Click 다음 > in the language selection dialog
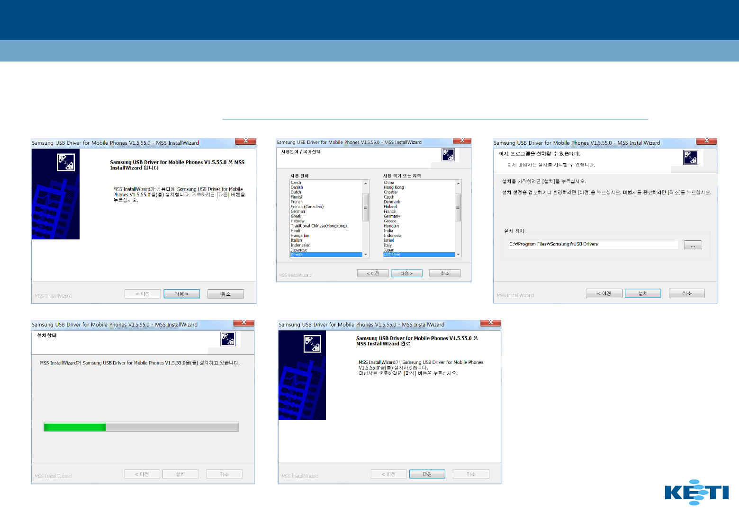Image resolution: width=739 pixels, height=511 pixels. (406, 273)
